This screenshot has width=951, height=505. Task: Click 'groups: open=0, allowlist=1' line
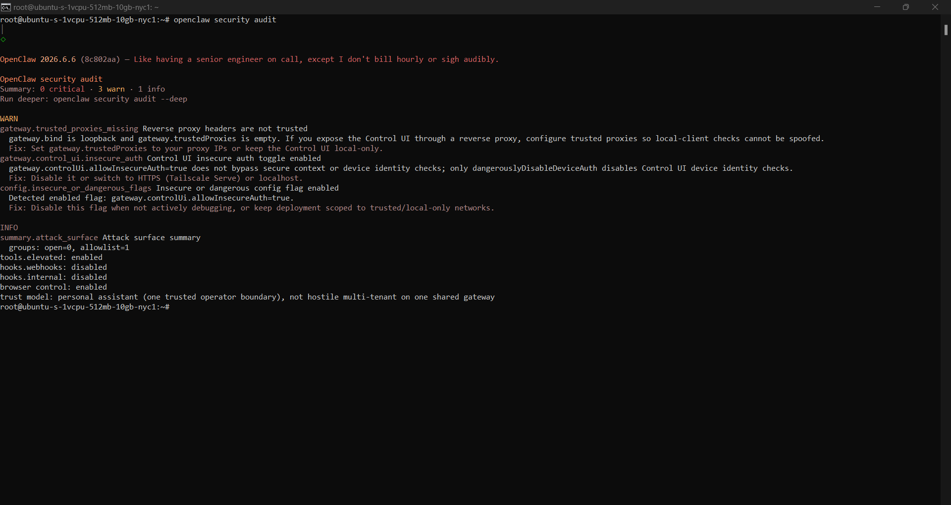coord(69,248)
